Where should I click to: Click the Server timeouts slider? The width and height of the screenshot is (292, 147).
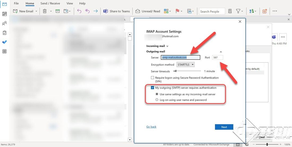[187, 71]
